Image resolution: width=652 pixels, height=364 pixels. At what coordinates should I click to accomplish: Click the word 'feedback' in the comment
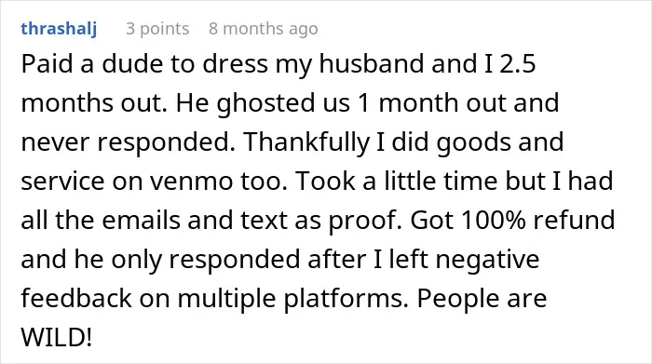pos(76,298)
